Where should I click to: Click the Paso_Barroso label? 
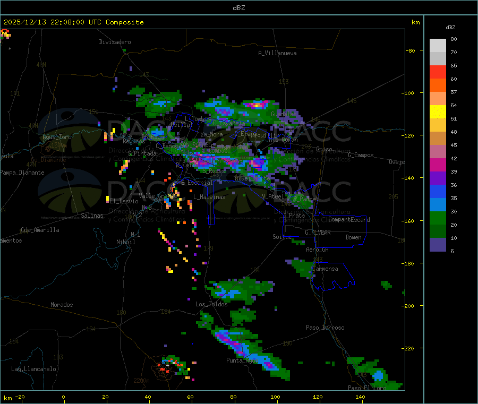325,328
